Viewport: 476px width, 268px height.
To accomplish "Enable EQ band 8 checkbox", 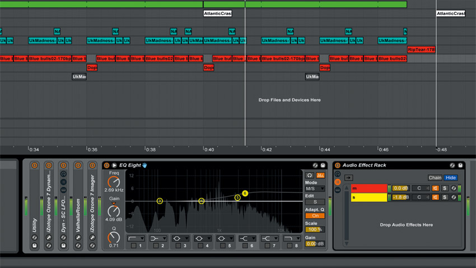I will pos(290,246).
